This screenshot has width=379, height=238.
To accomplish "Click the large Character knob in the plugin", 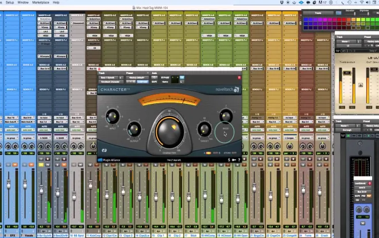I will 169,131.
